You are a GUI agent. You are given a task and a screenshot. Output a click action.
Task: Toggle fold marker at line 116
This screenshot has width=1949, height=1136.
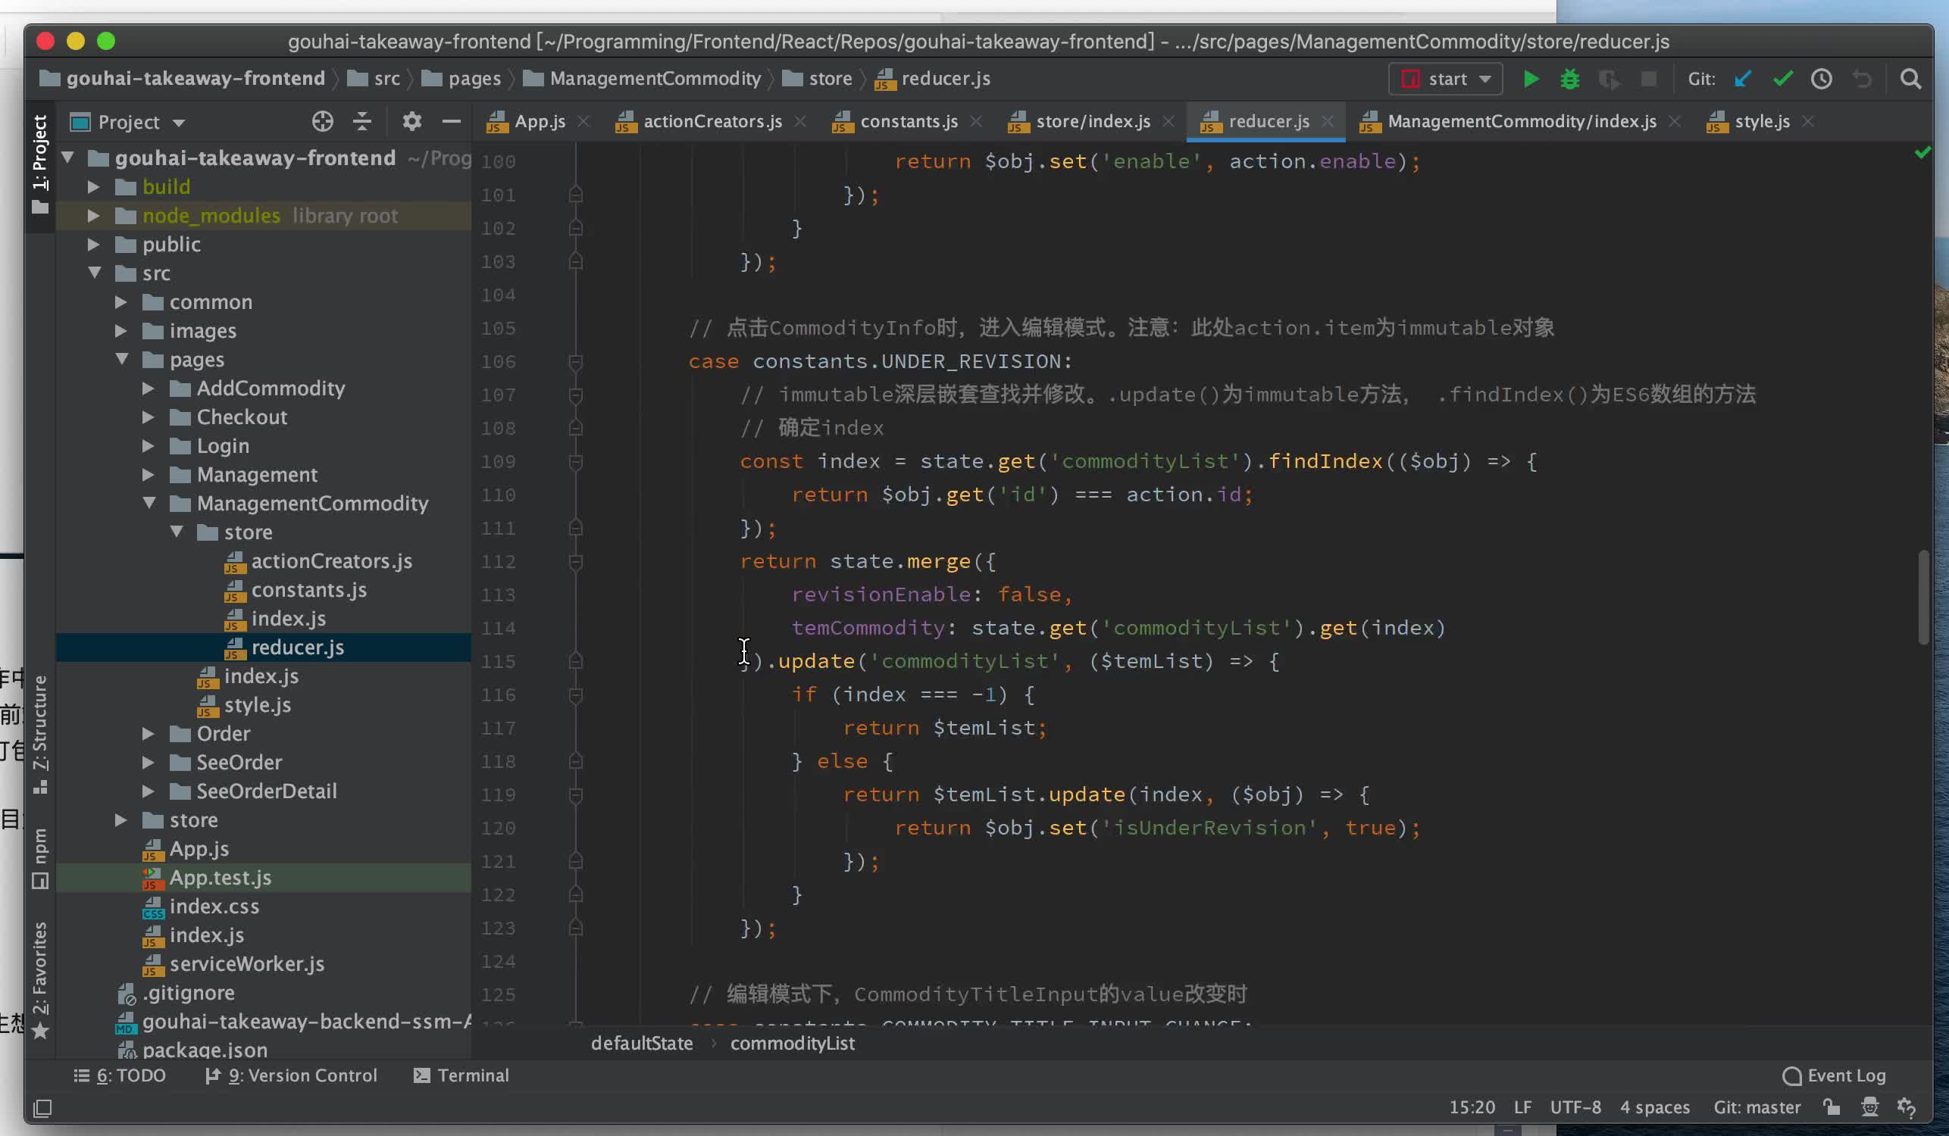click(x=575, y=694)
